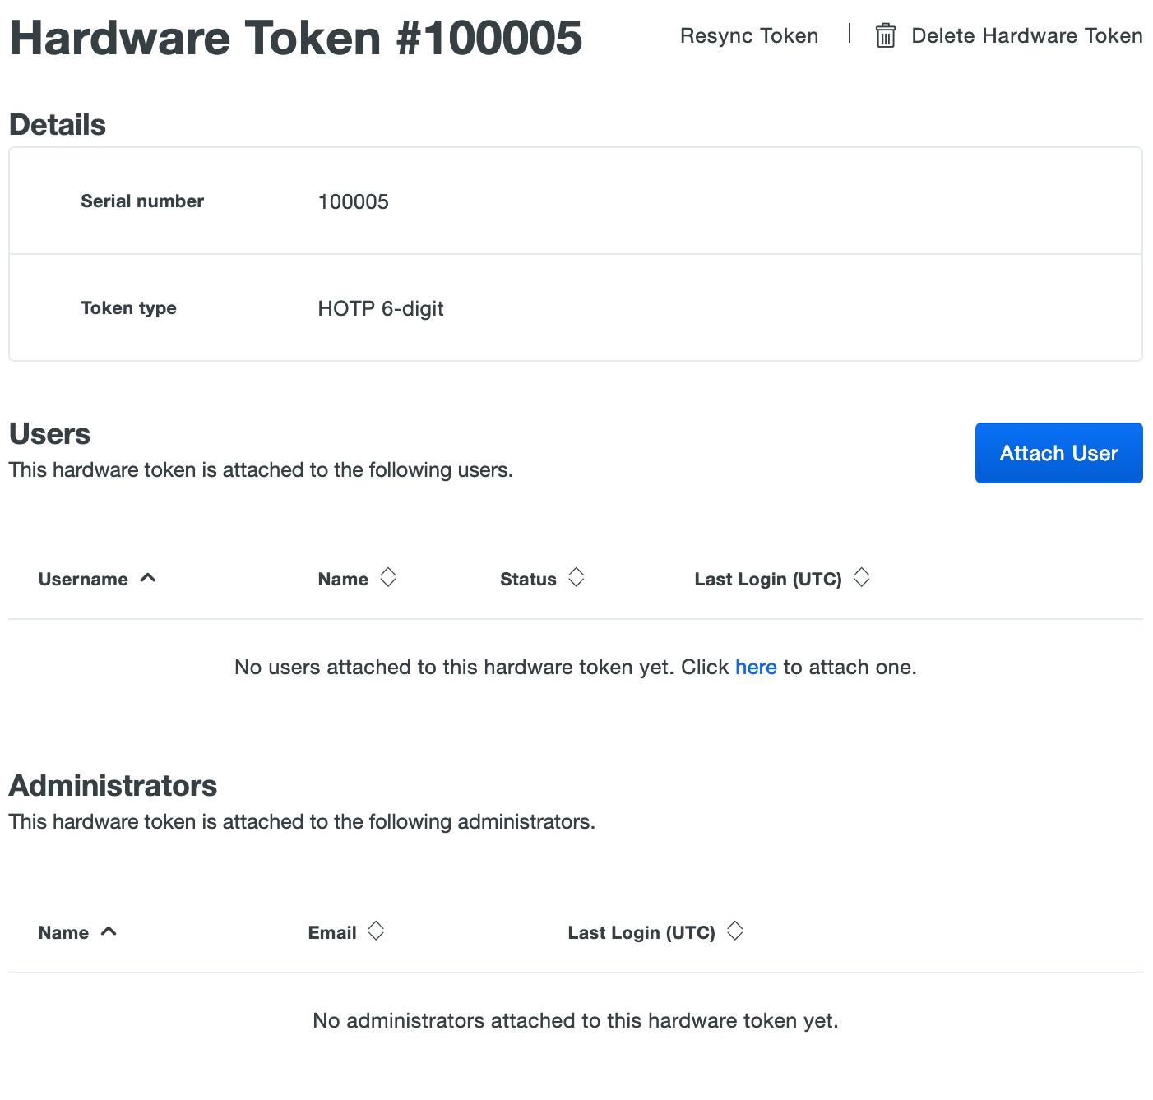The width and height of the screenshot is (1153, 1100).
Task: Click the HOTP 6-digit token type value
Action: coord(381,308)
